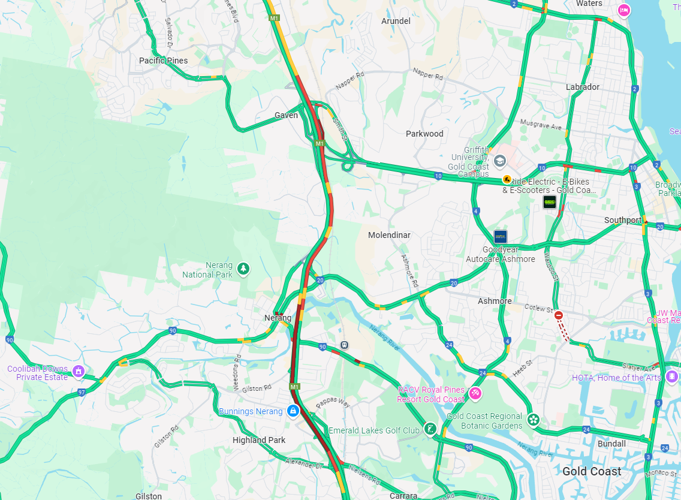Screen dimensions: 681x500
Task: Click the Gold Coast Regional Botanic Gardens marker
Action: pyautogui.click(x=534, y=420)
